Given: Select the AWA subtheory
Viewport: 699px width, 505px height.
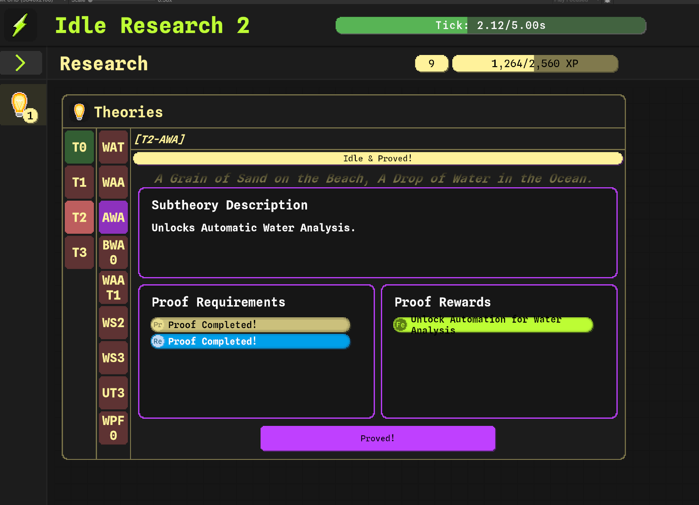Looking at the screenshot, I should [x=113, y=218].
